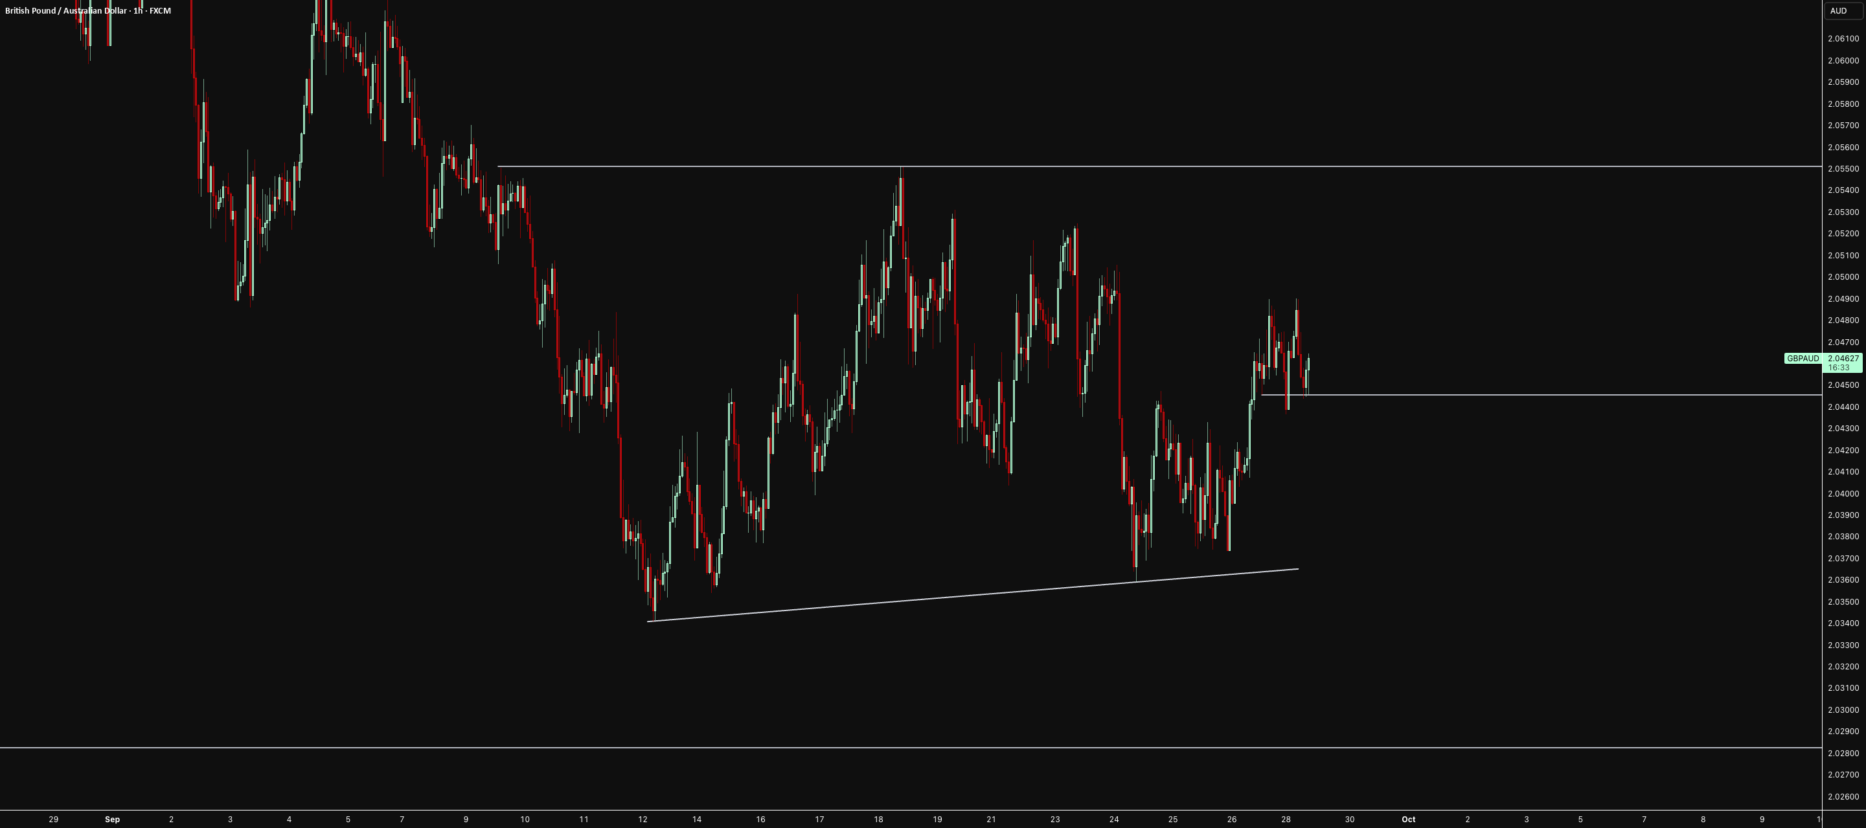Click the 2.03000 price axis label
Screen dimensions: 1866x828
(x=1843, y=710)
